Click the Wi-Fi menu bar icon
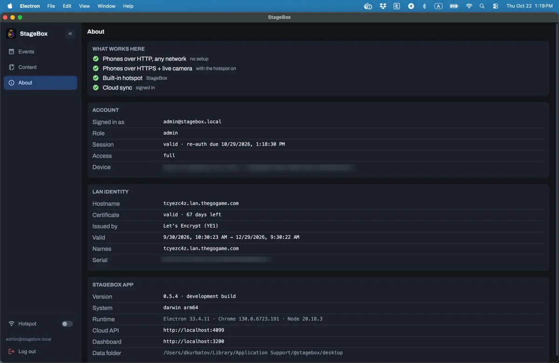 click(x=469, y=6)
